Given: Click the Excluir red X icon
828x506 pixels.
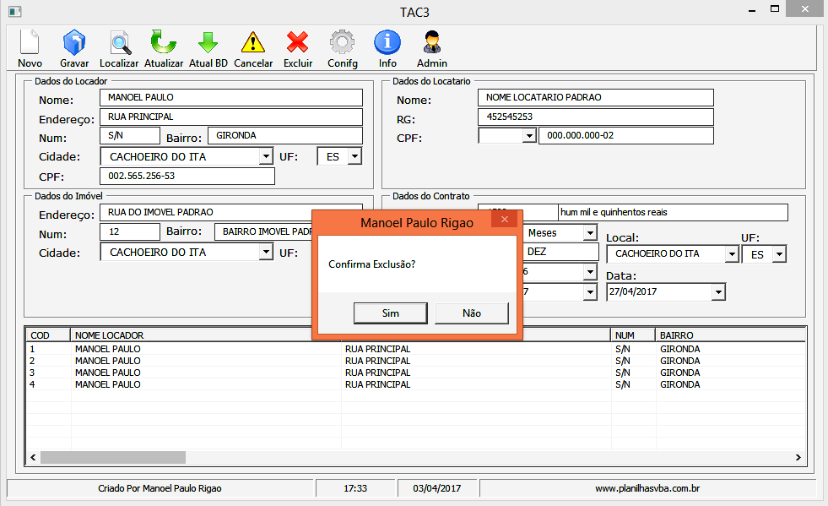Looking at the screenshot, I should pos(297,43).
